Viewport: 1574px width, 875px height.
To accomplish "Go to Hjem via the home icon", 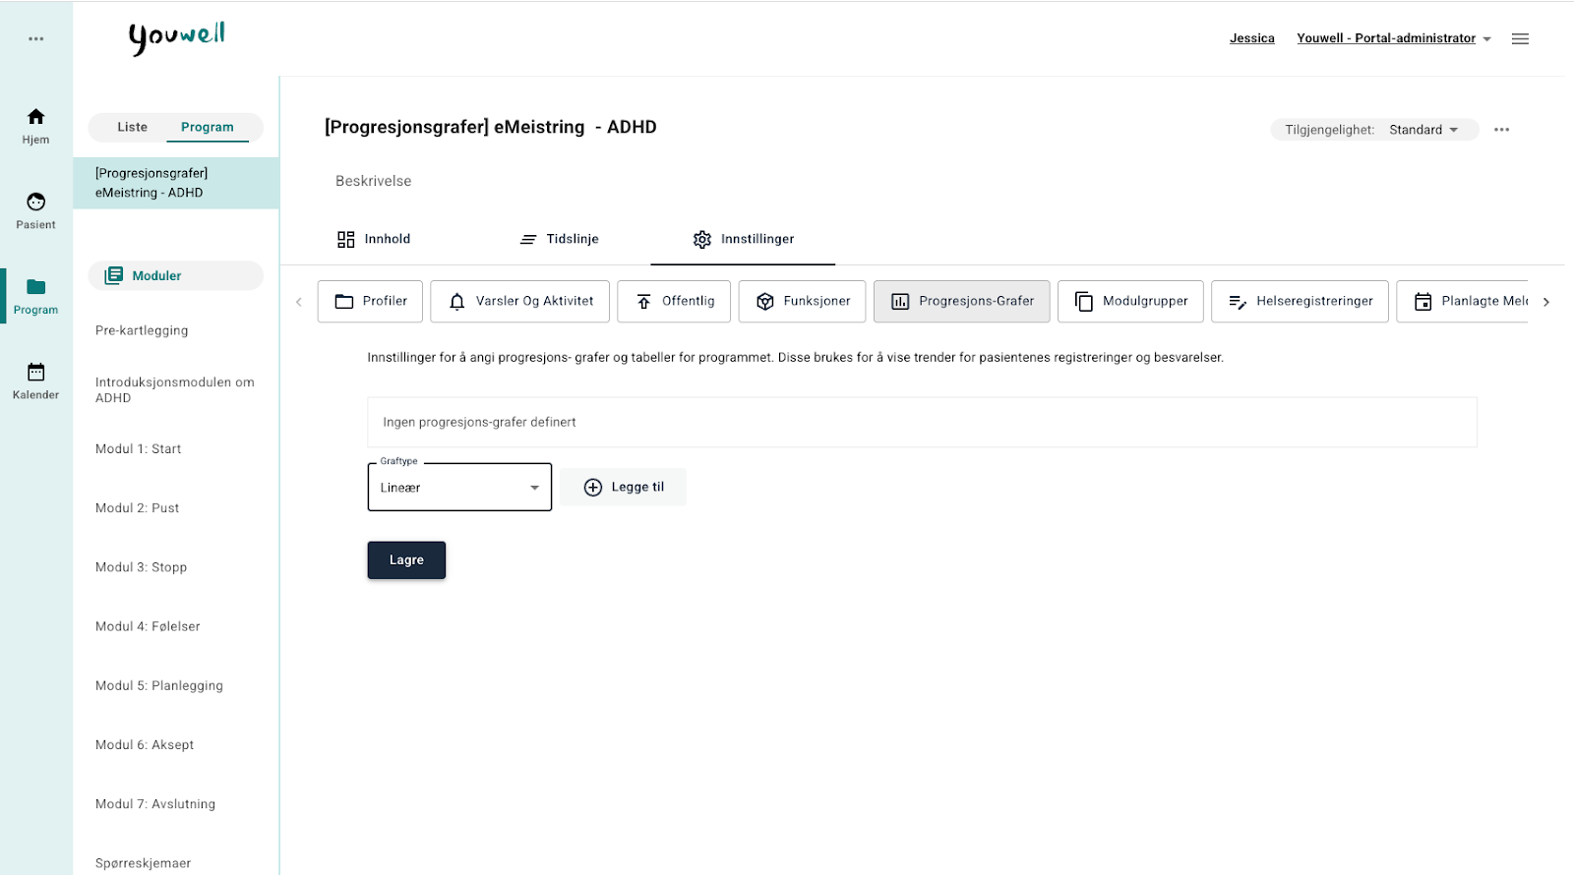I will click(x=36, y=116).
